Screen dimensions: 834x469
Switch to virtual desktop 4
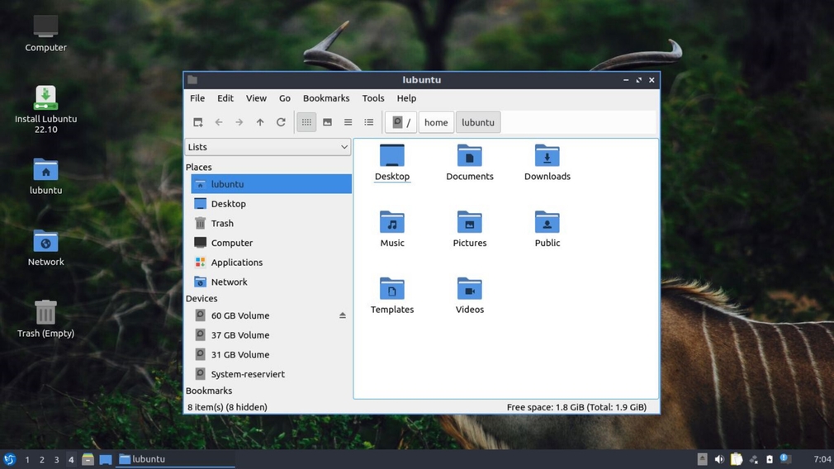[71, 459]
